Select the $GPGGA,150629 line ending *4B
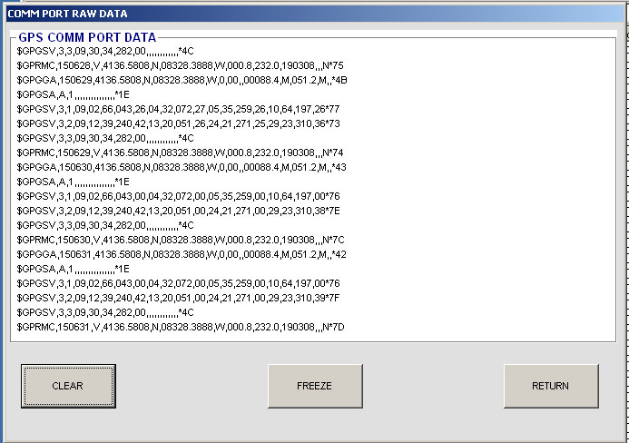 click(x=182, y=80)
